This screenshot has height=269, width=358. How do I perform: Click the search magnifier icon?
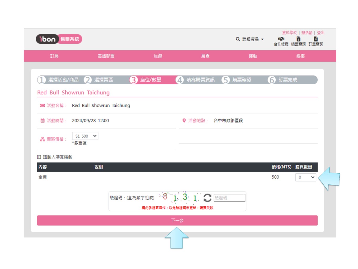pyautogui.click(x=238, y=39)
